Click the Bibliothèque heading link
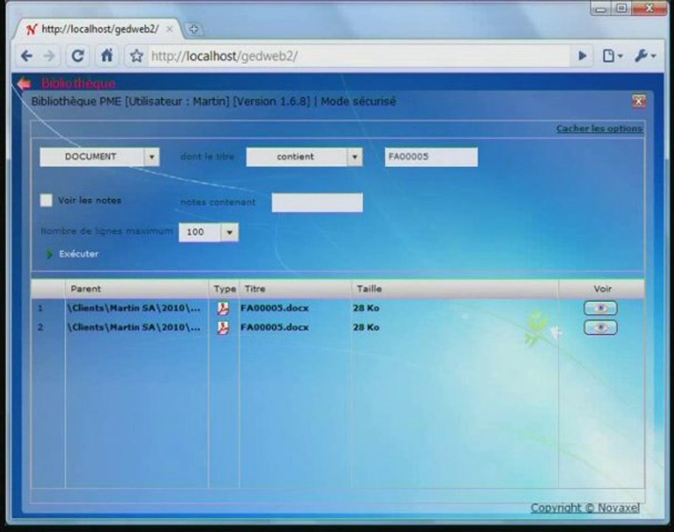This screenshot has height=532, width=674. pos(78,83)
